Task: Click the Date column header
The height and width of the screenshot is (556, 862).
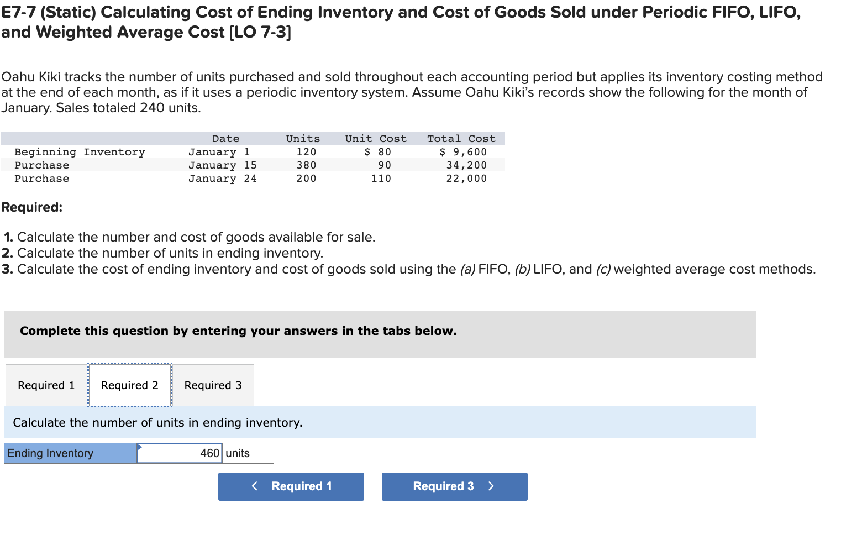Action: point(225,138)
